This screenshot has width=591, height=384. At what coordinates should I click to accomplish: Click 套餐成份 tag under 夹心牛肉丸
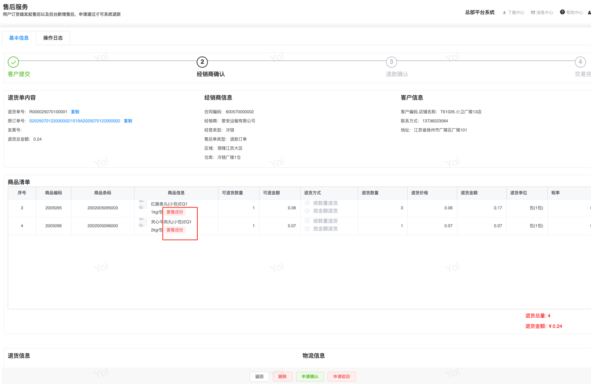(x=175, y=230)
